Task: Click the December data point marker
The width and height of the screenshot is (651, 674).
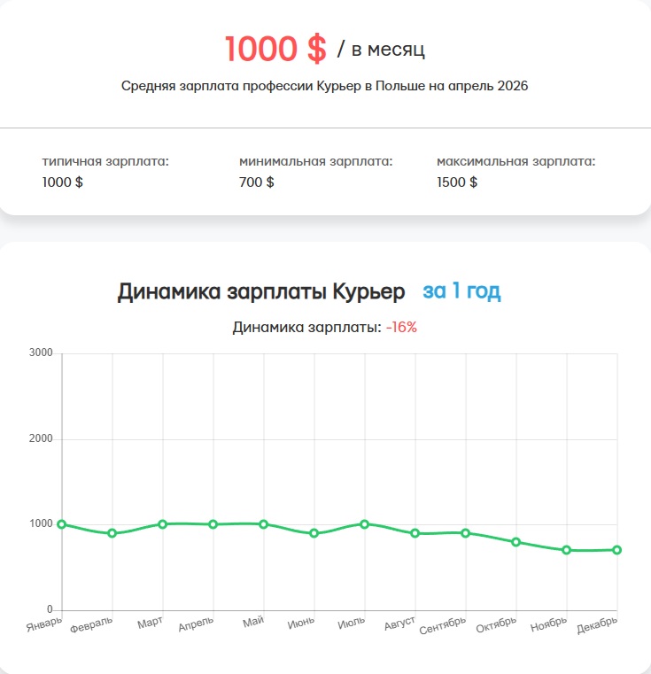Action: (x=616, y=550)
